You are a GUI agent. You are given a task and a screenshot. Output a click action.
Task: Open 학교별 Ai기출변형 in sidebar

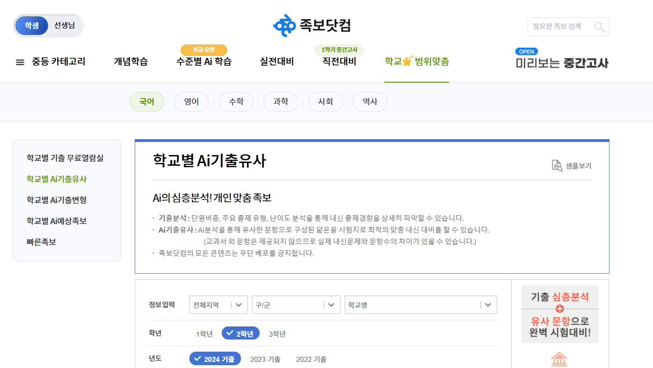tap(57, 200)
